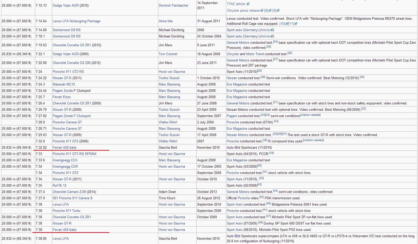
Task: Open the Ferrari Enzo link
Action: [x=62, y=97]
